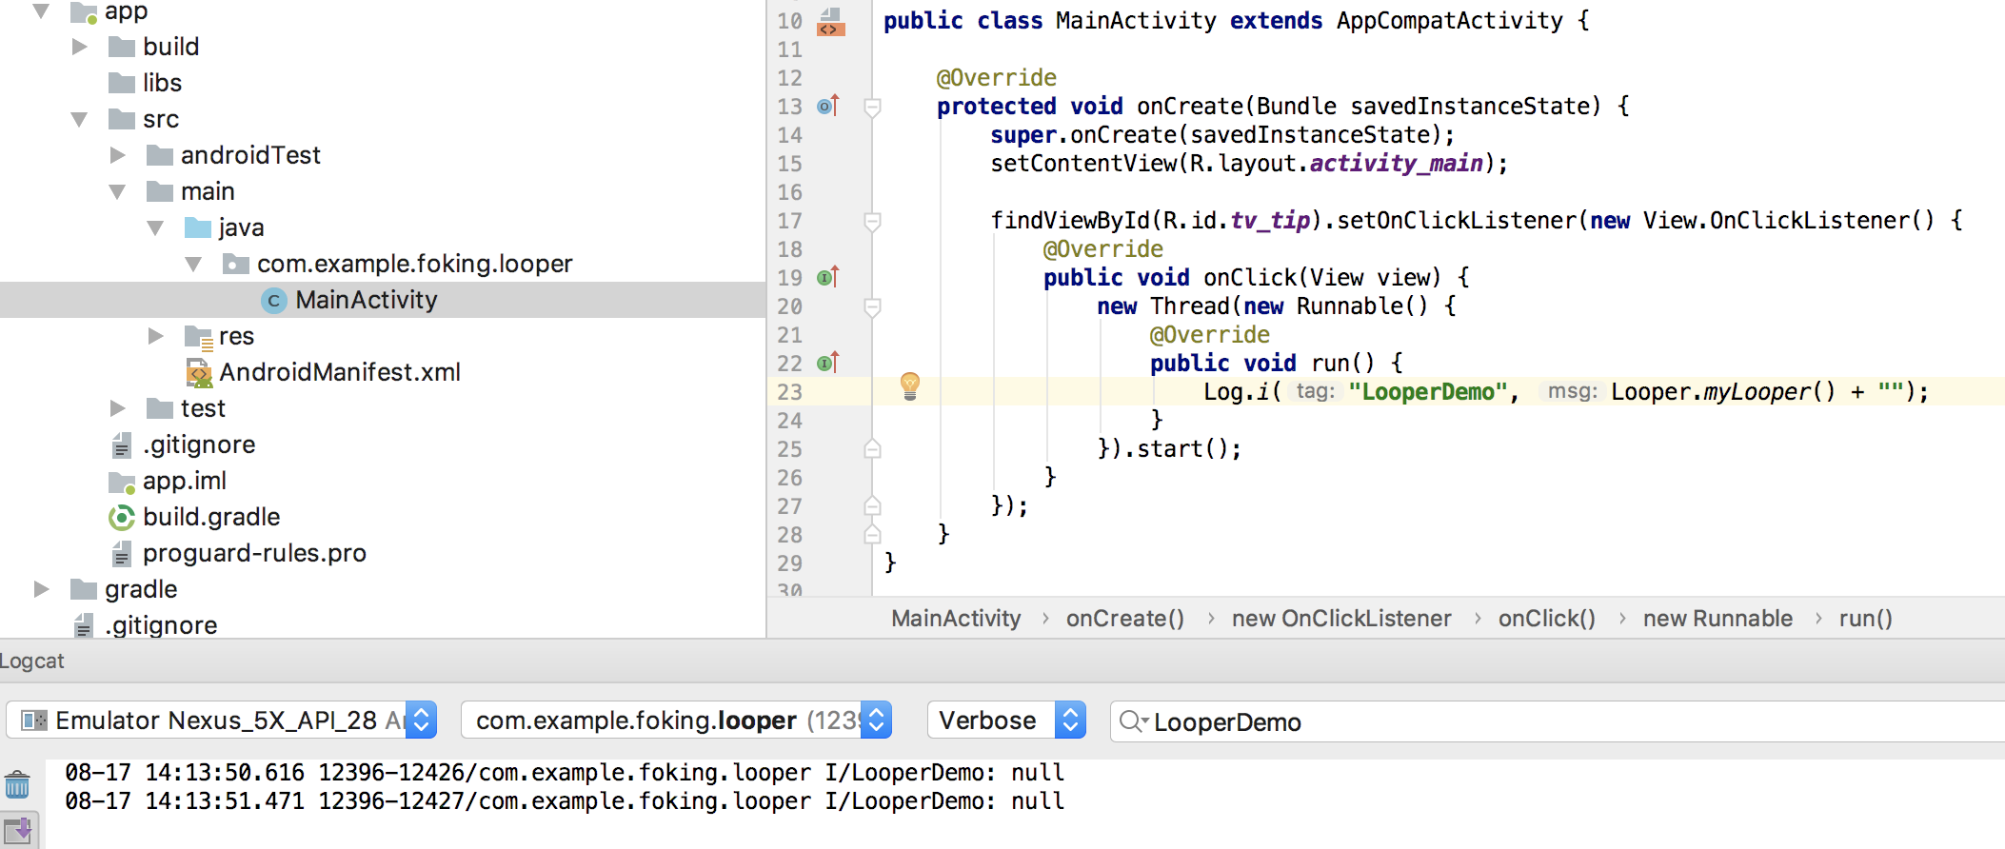Click the LooperDemo logcat search field
The width and height of the screenshot is (2005, 849).
(1558, 721)
